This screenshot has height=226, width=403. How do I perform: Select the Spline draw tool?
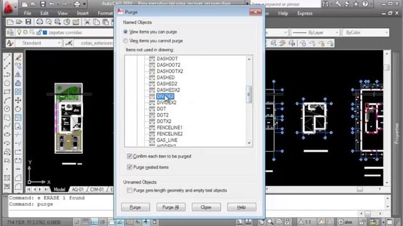pos(7,126)
